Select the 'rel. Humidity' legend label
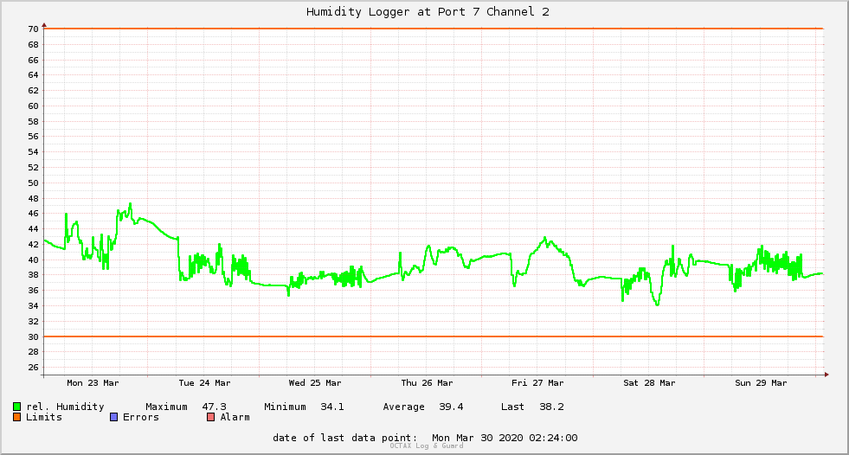Screen dimensions: 849x455 65,407
